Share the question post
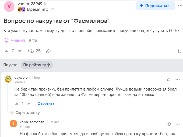Viewport: 183px width, 137px height. tap(48, 51)
